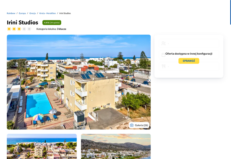The width and height of the screenshot is (231, 159).
Task: Click the fork and knife meal icon
Action: (x=163, y=66)
